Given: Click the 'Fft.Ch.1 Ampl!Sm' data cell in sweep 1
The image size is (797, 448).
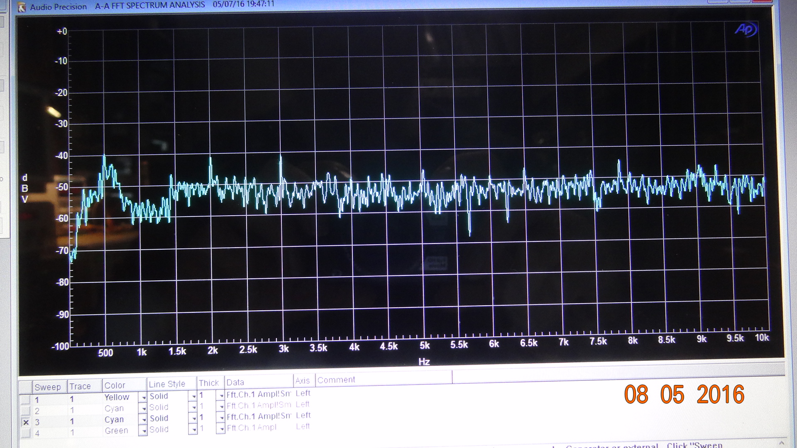Looking at the screenshot, I should (x=259, y=394).
